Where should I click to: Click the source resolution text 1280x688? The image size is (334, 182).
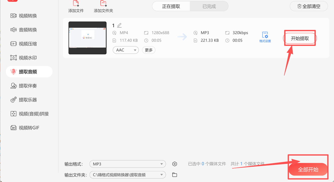pyautogui.click(x=160, y=33)
